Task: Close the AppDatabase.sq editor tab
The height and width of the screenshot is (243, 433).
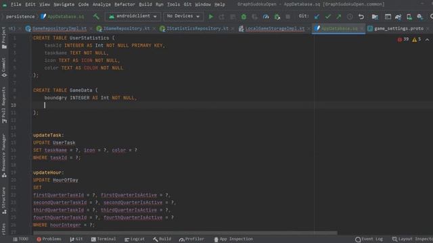Action: pyautogui.click(x=361, y=28)
